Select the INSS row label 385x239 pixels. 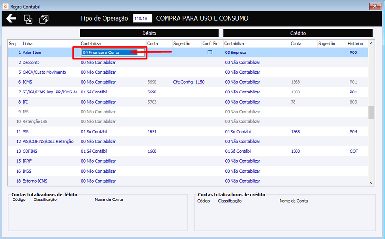tap(27, 171)
